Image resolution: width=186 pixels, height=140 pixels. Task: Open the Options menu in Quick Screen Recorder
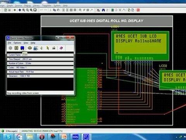click(x=17, y=43)
